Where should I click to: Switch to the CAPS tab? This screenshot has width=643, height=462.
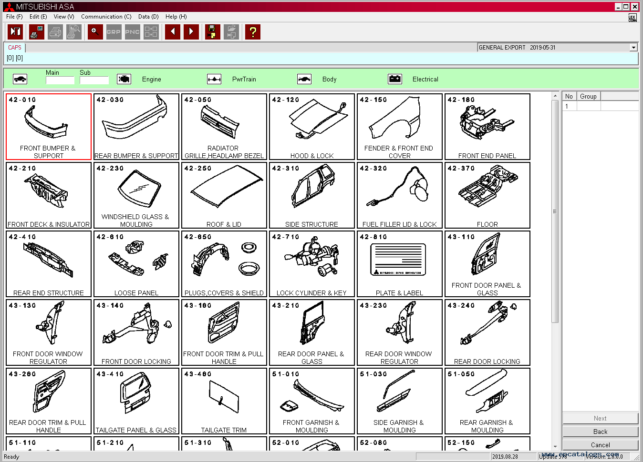click(15, 48)
